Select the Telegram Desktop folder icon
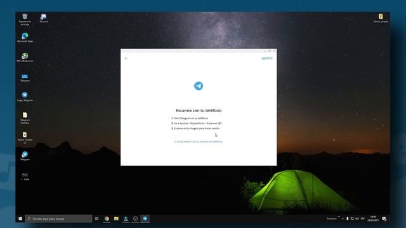Screen dimensions: 406x228 pos(25,118)
